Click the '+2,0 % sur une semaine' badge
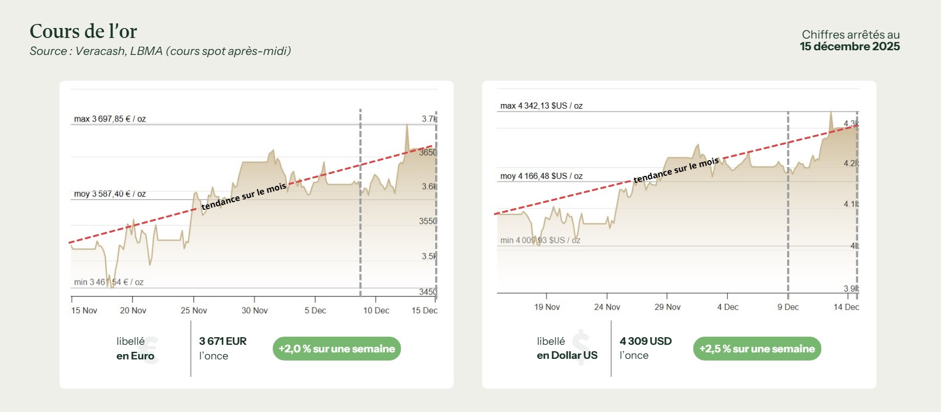 click(x=336, y=349)
